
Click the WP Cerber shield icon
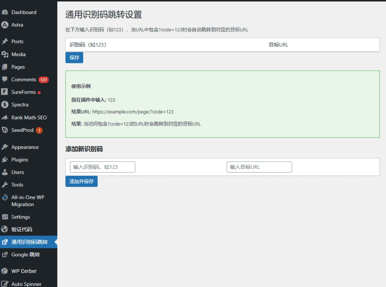pyautogui.click(x=5, y=271)
